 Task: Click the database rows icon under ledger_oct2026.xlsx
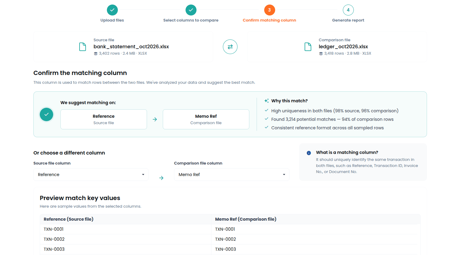point(321,53)
